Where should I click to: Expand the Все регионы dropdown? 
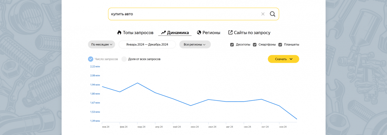tap(195, 45)
